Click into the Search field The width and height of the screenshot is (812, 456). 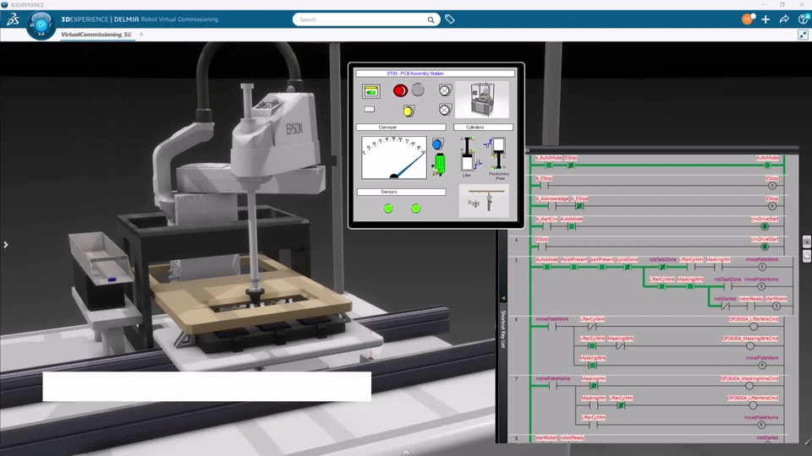pos(361,19)
